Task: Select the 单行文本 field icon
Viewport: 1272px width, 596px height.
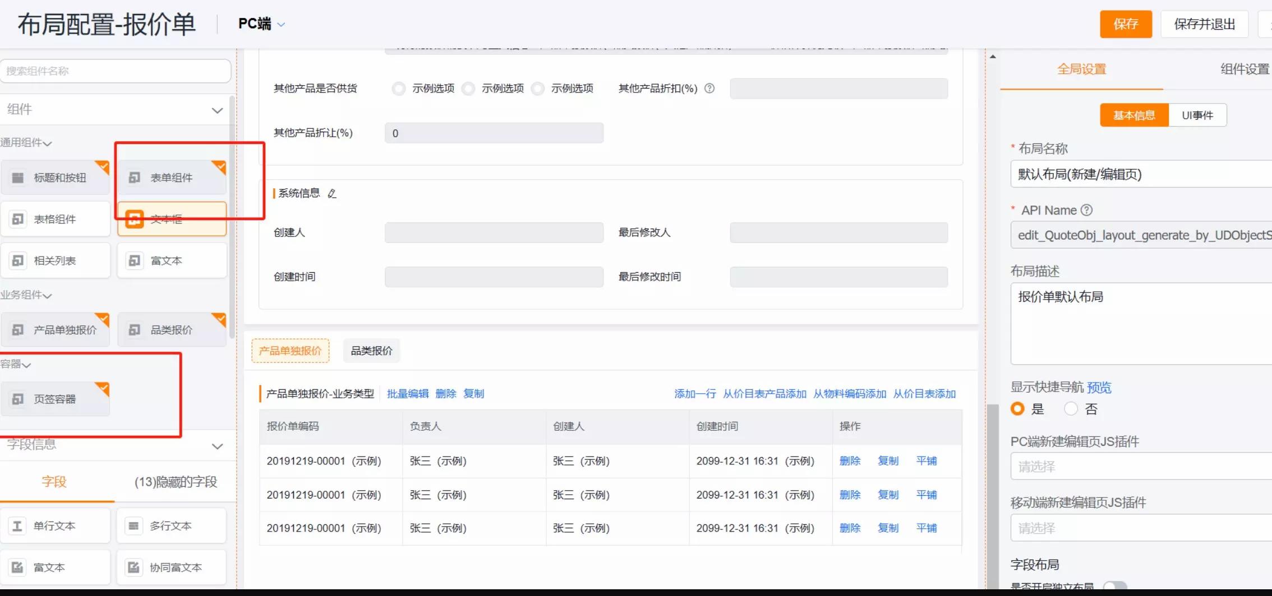Action: click(x=17, y=526)
